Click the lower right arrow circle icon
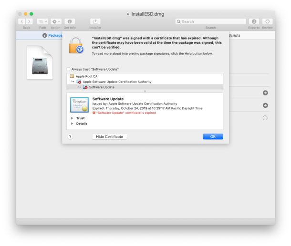The height and width of the screenshot is (246, 291). coord(265,105)
